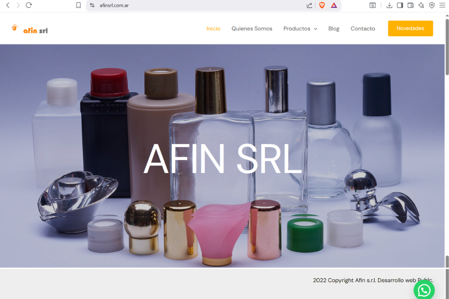Open the Quienes Somos page
449x299 pixels.
[x=251, y=29]
